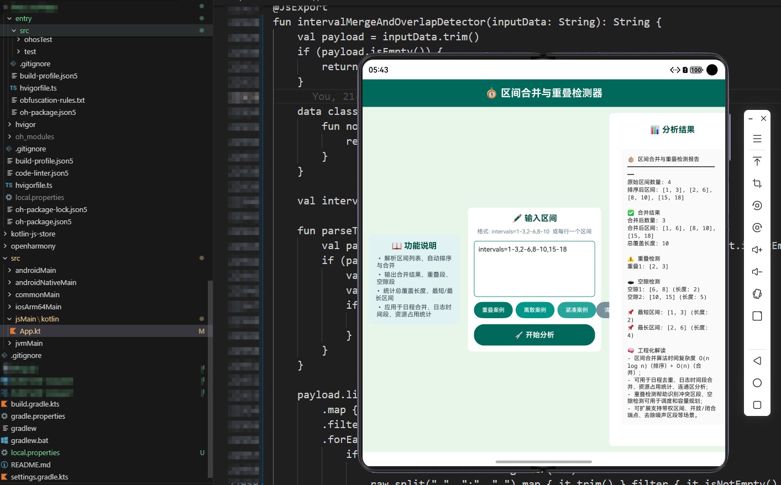Click the M modified badge on App.kt
This screenshot has height=485, width=781.
(x=202, y=331)
